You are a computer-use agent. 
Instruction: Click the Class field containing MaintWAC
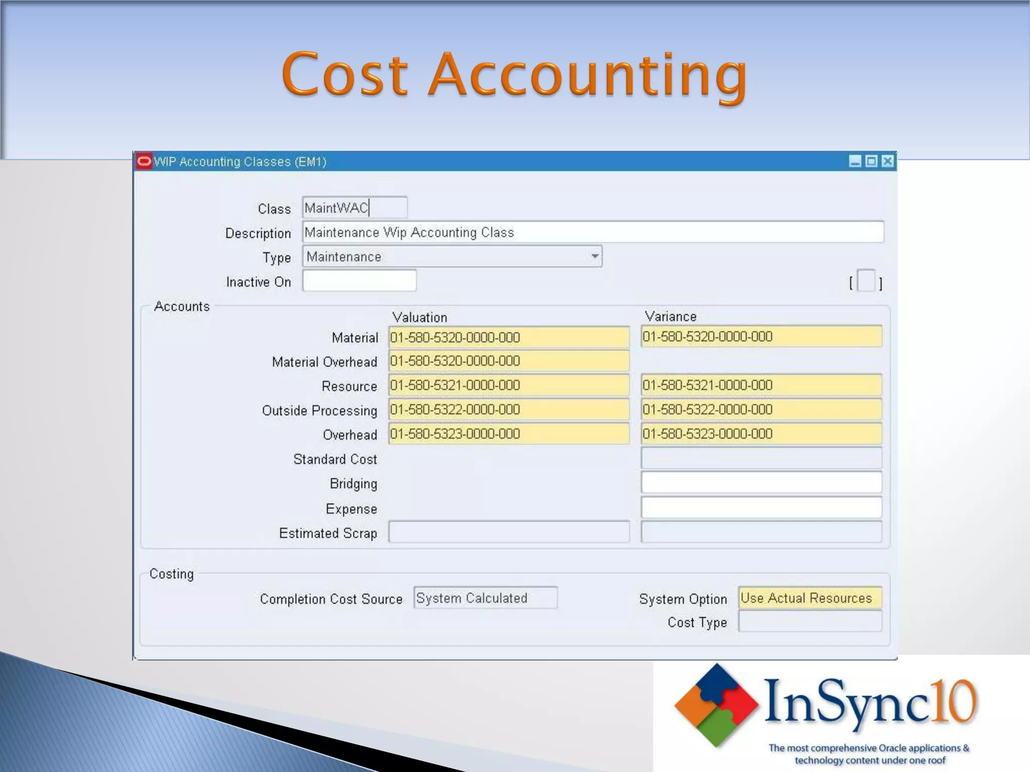(x=355, y=208)
